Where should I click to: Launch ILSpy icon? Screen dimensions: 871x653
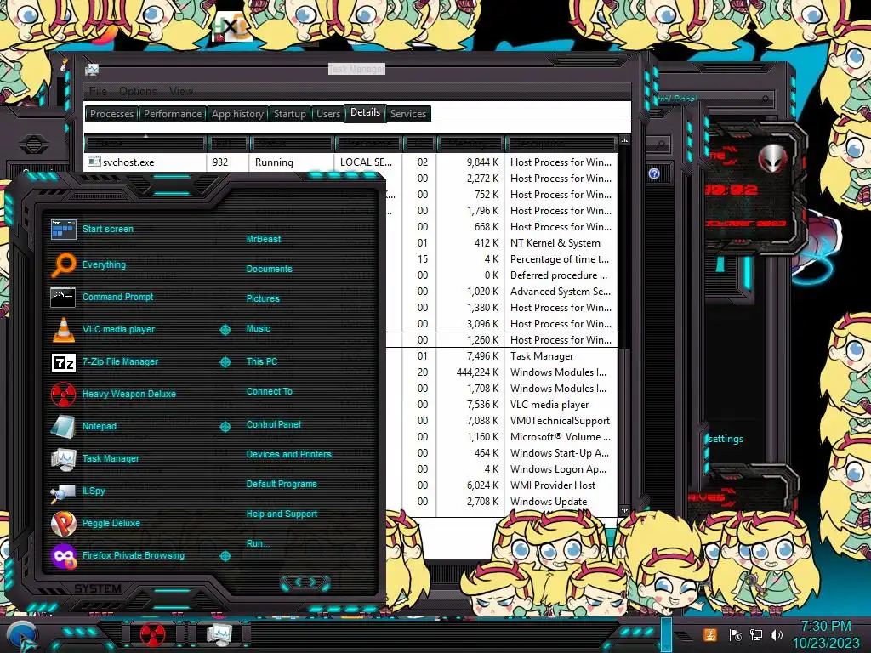pos(63,491)
